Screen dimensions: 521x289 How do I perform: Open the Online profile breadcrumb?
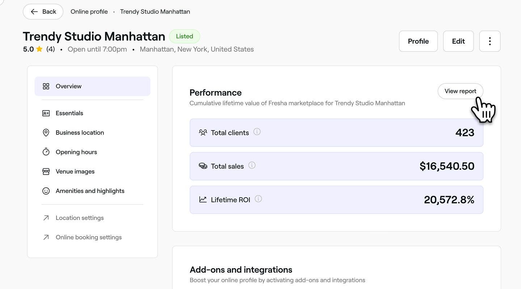(89, 12)
